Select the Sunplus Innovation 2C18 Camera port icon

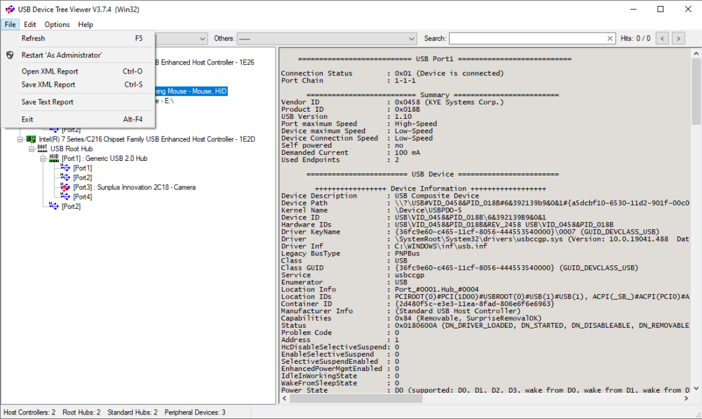click(65, 187)
